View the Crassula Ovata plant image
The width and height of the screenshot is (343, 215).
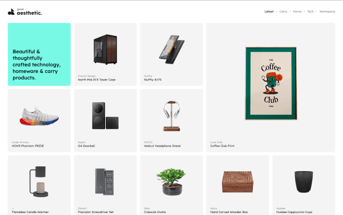coord(171,182)
